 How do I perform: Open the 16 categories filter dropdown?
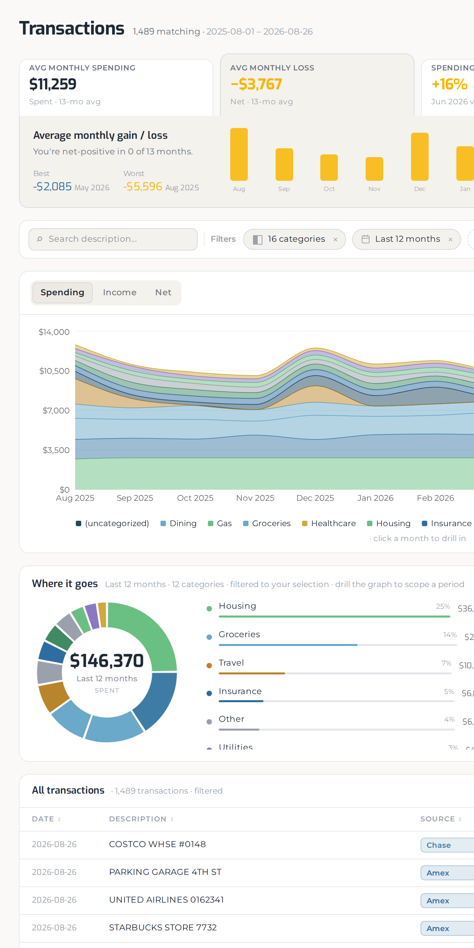294,239
